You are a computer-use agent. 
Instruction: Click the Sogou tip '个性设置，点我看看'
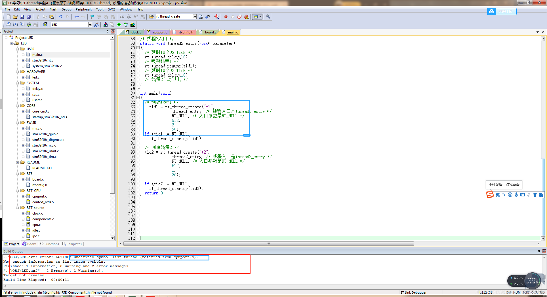coord(504,185)
